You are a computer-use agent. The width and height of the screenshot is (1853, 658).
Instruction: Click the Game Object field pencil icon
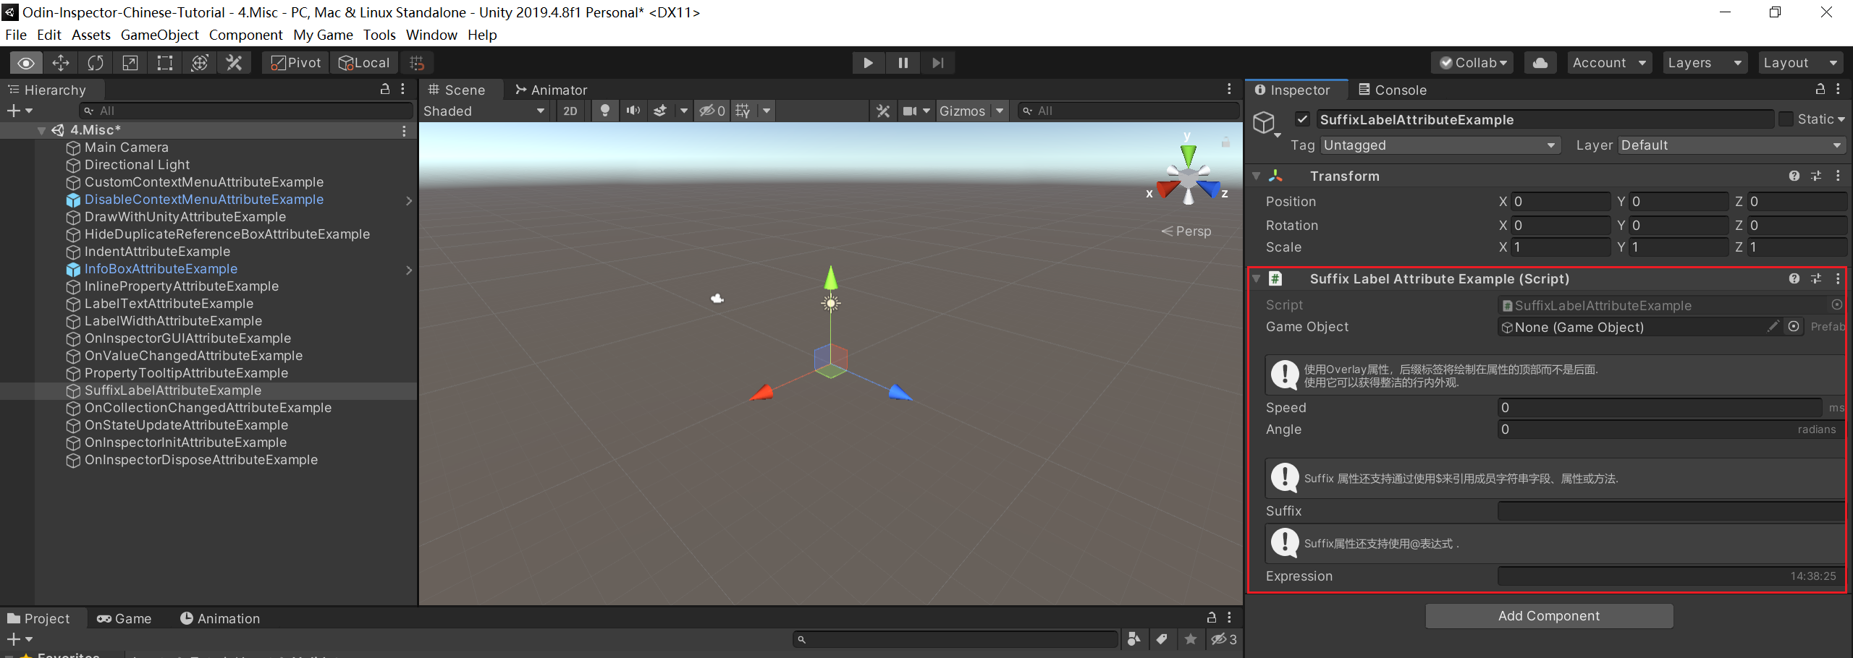1773,327
